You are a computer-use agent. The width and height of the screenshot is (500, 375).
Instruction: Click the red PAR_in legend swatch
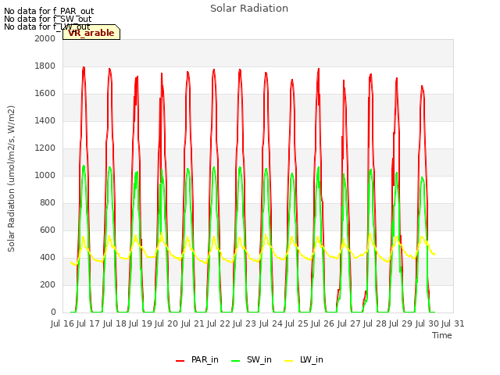pos(180,361)
